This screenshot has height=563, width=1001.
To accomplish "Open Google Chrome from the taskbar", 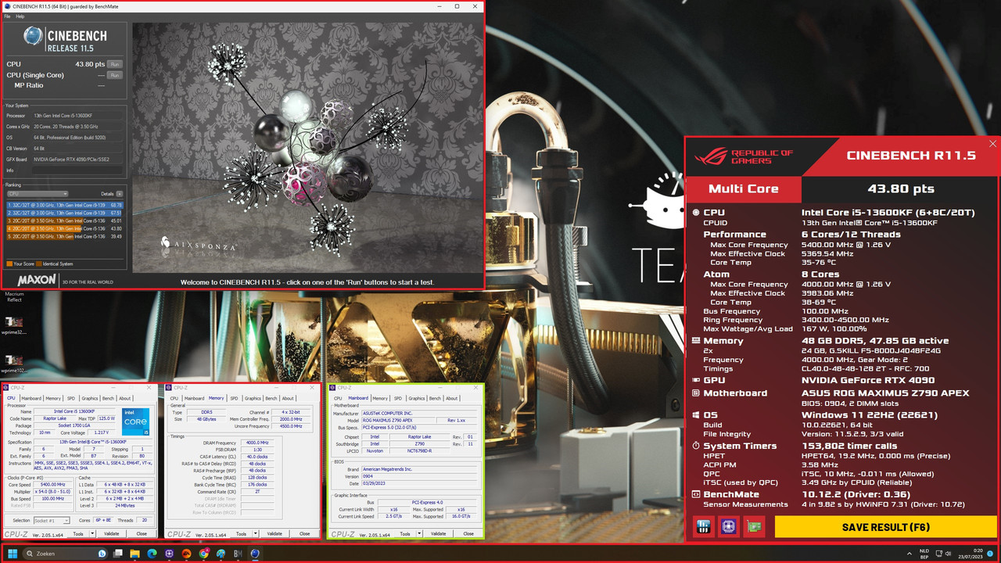I will point(203,554).
